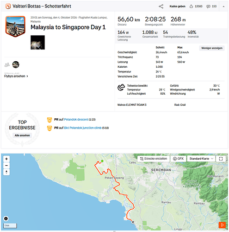Click the Geschwindigkeit row label

pos(127,52)
